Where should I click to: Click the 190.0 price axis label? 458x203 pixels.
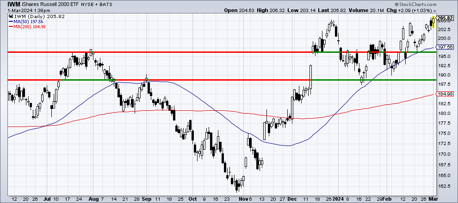coord(443,75)
